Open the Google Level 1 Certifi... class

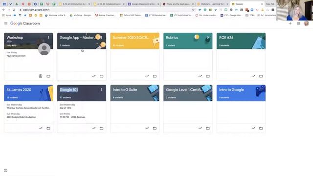pos(184,90)
